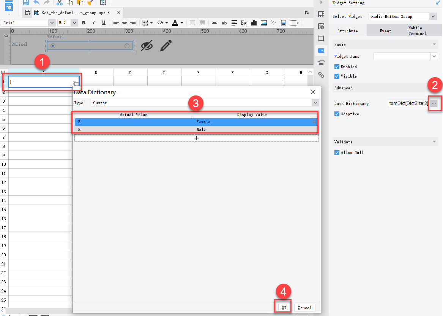Click the Cancel button in Data Dictionary dialog
This screenshot has height=316, width=443.
pyautogui.click(x=304, y=307)
